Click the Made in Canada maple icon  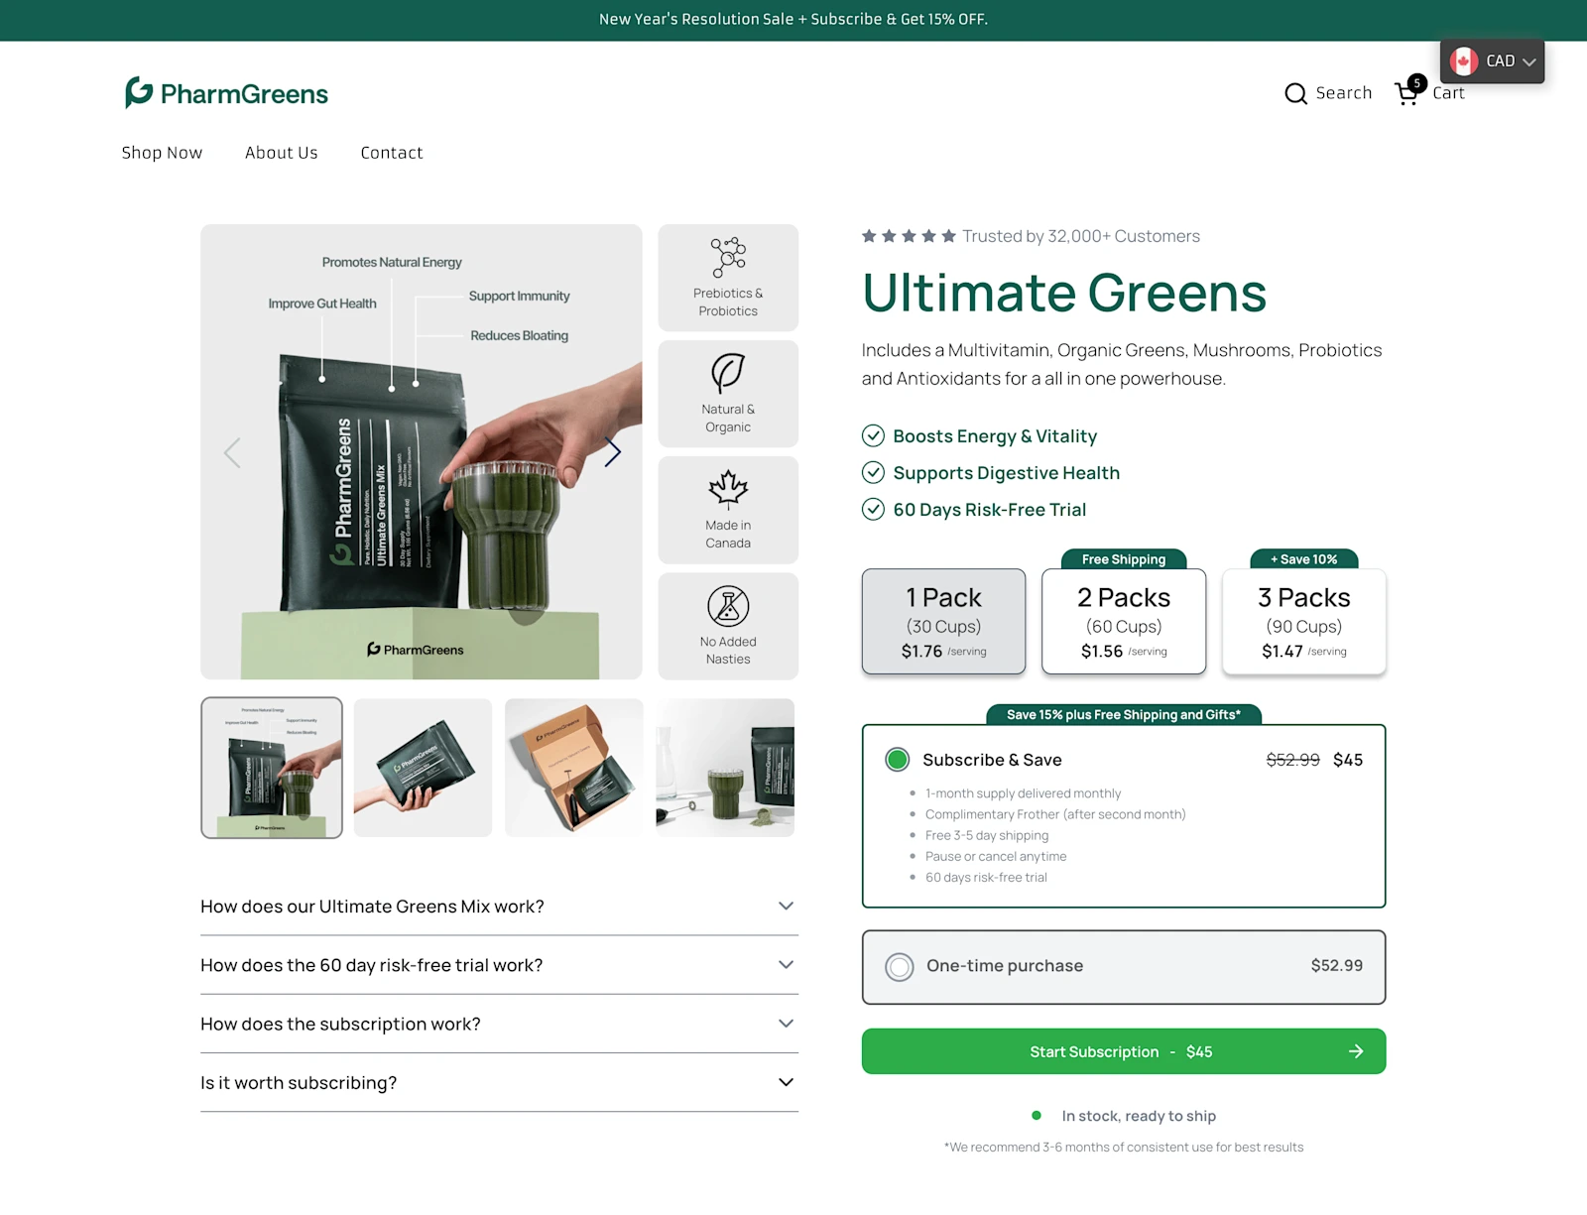tap(728, 489)
